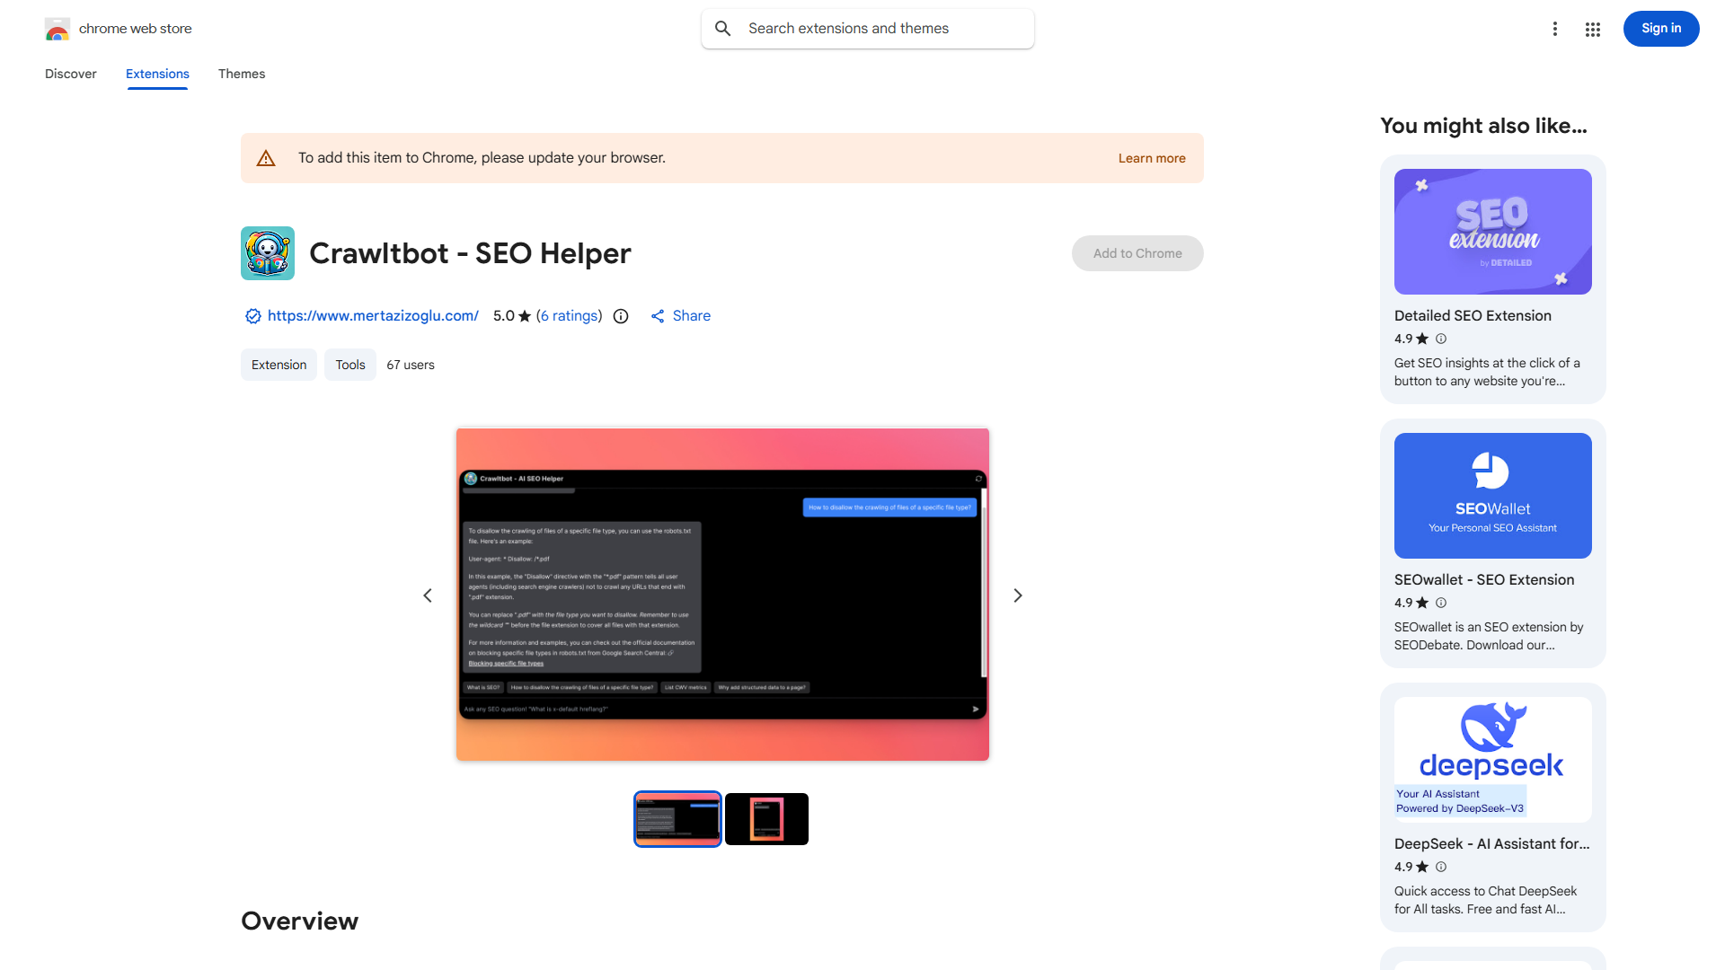Open the publisher website mertazizoglu.com
Image resolution: width=1725 pixels, height=970 pixels.
pyautogui.click(x=373, y=316)
